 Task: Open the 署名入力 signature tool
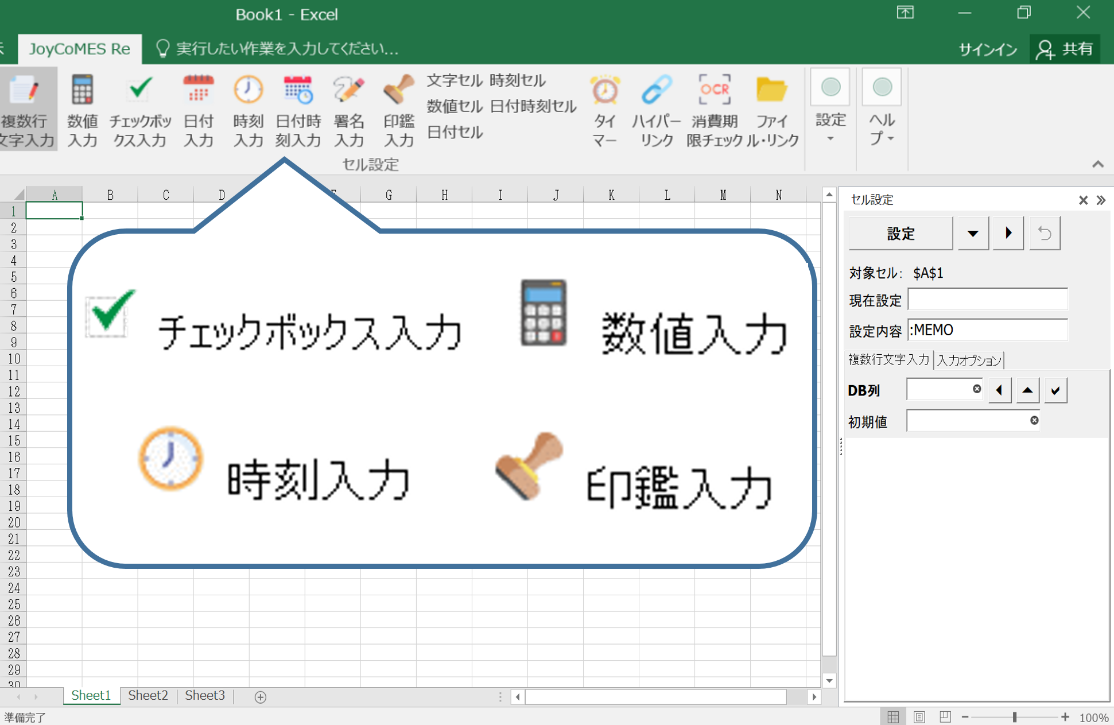348,90
